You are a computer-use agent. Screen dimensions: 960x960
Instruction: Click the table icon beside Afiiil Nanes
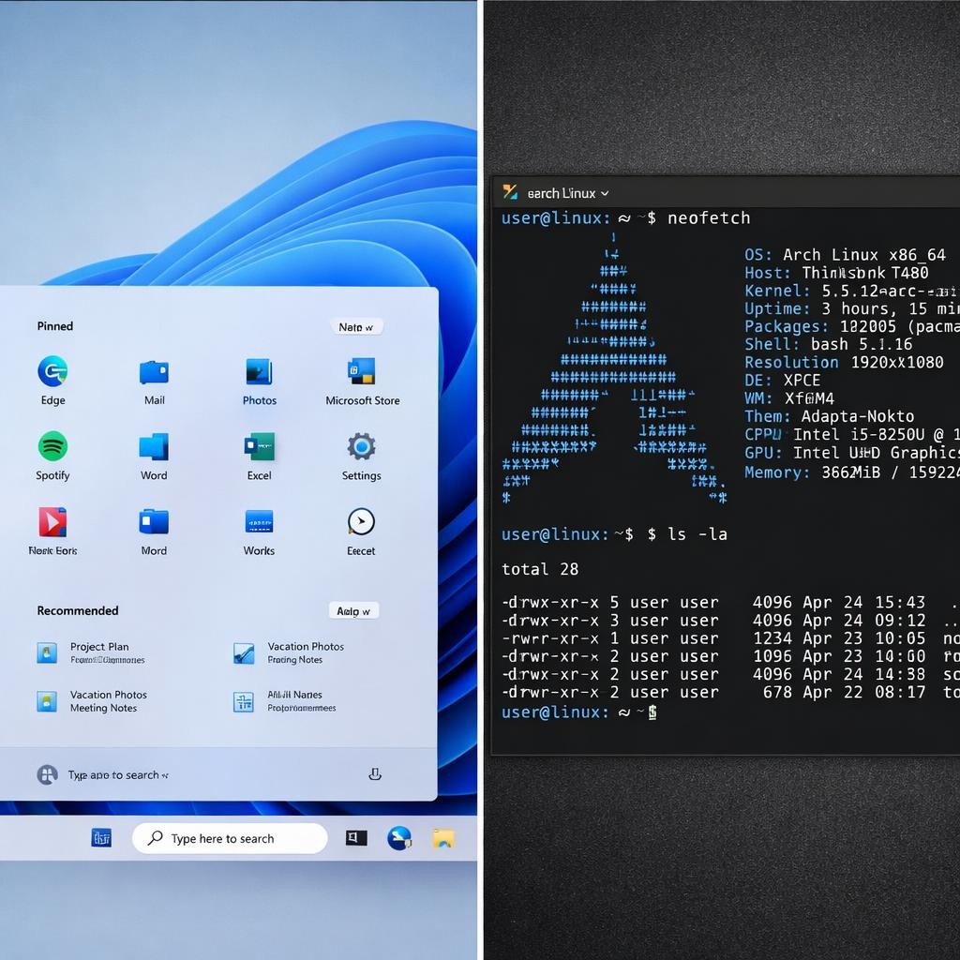(244, 701)
